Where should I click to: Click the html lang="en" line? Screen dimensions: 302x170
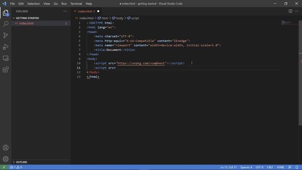101,27
